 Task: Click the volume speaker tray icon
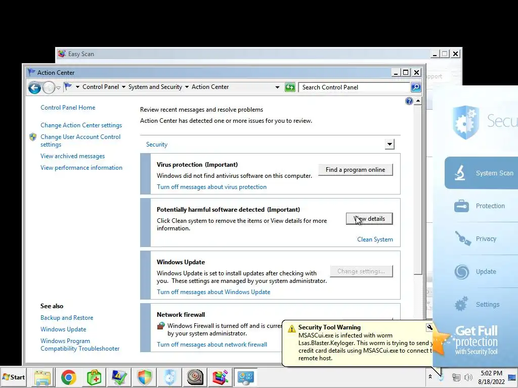(x=468, y=377)
